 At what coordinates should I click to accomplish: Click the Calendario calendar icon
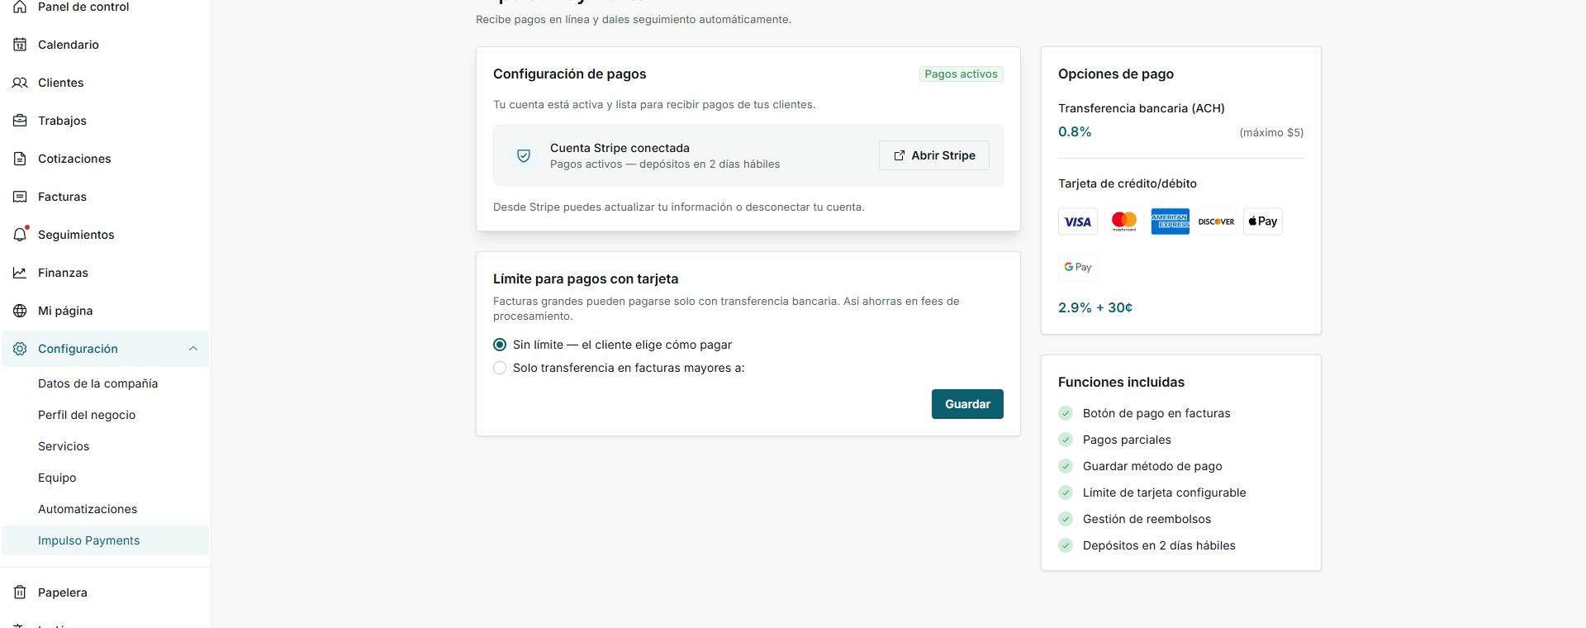(x=20, y=45)
